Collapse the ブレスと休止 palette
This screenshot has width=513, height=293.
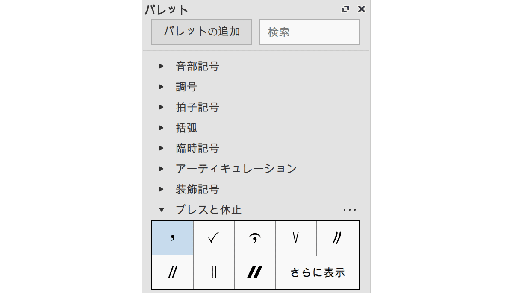(x=161, y=210)
